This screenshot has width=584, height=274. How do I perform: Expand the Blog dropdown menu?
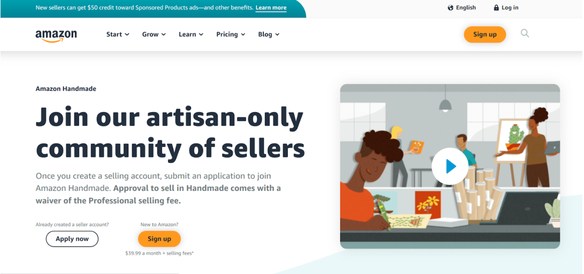[269, 34]
